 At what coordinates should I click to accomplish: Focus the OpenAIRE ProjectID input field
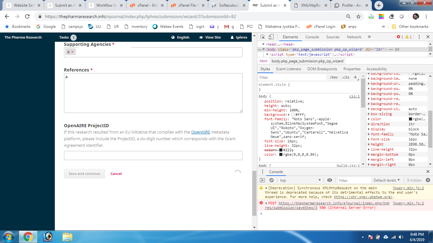pos(153,155)
